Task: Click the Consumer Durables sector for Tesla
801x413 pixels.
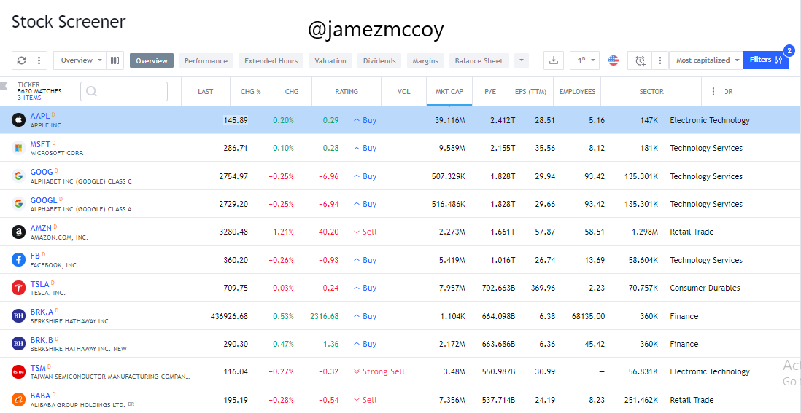Action: coord(705,288)
